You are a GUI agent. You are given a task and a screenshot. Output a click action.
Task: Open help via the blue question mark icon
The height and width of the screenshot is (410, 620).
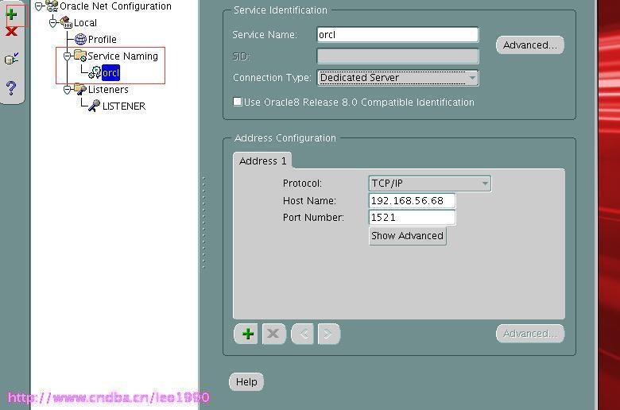(11, 87)
